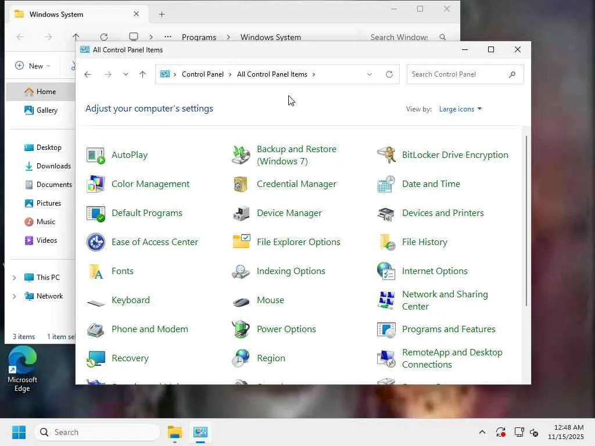Refresh the Control Panel window
Screen dimensions: 595x446
[389, 74]
